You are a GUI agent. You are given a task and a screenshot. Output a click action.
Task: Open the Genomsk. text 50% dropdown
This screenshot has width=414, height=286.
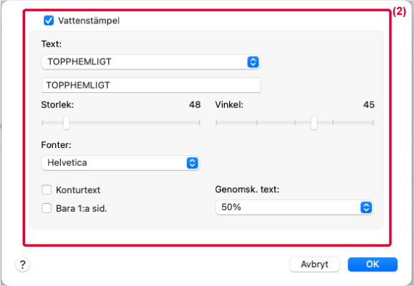(x=294, y=207)
